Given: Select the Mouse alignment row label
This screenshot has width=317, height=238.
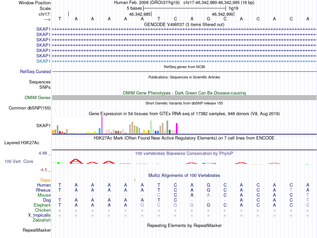Looking at the screenshot, I should click(x=44, y=195).
